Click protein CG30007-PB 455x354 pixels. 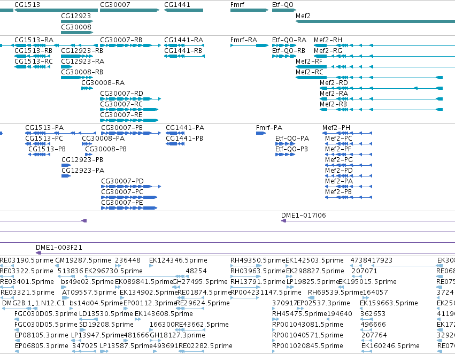point(122,128)
